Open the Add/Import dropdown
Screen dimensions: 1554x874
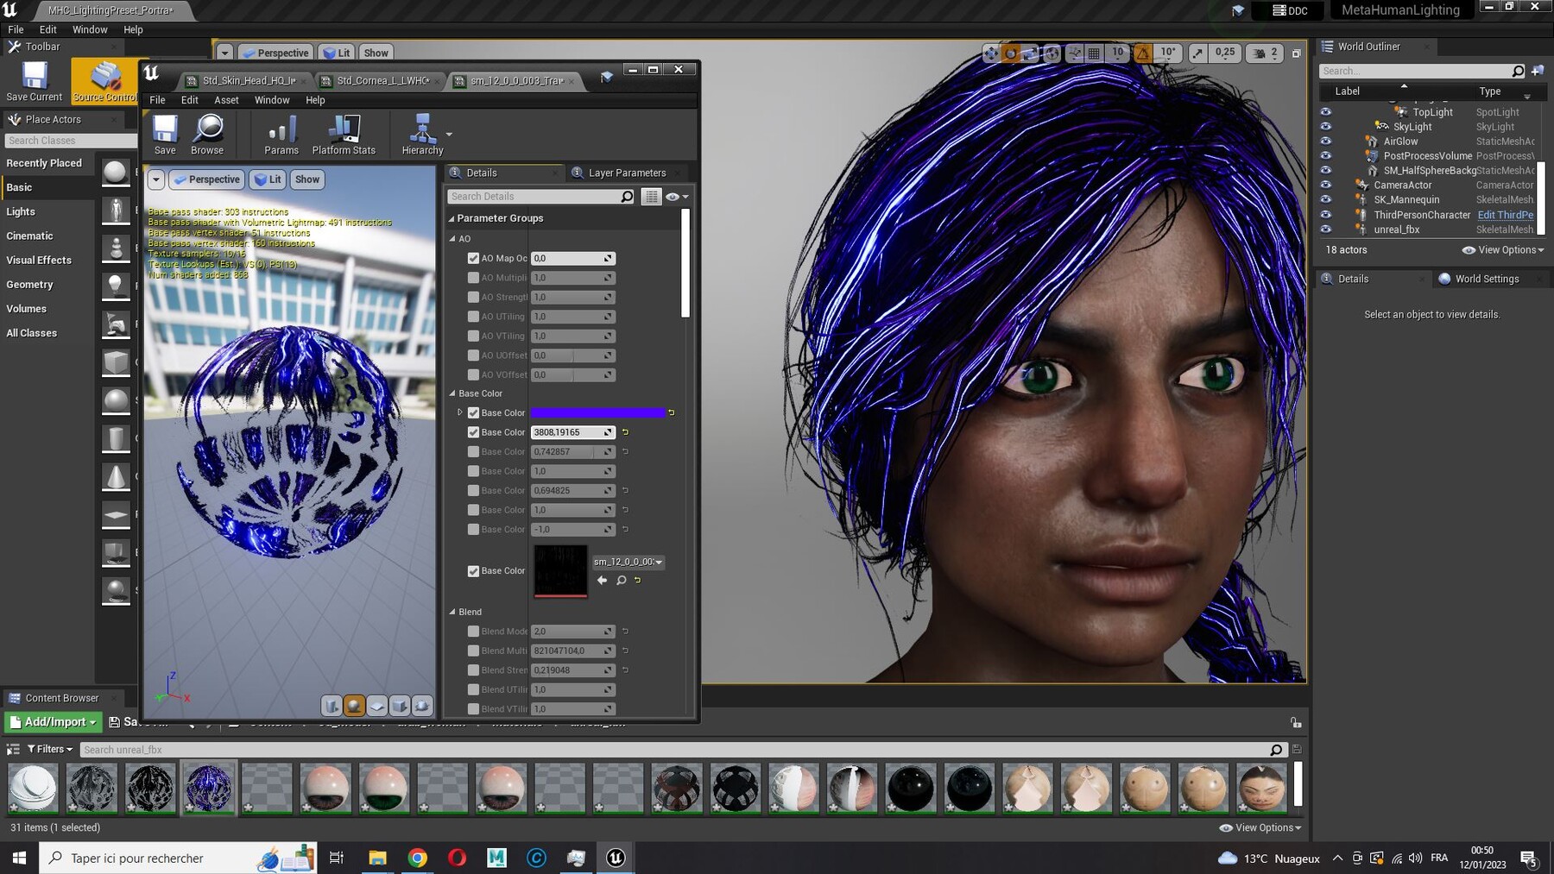click(54, 722)
